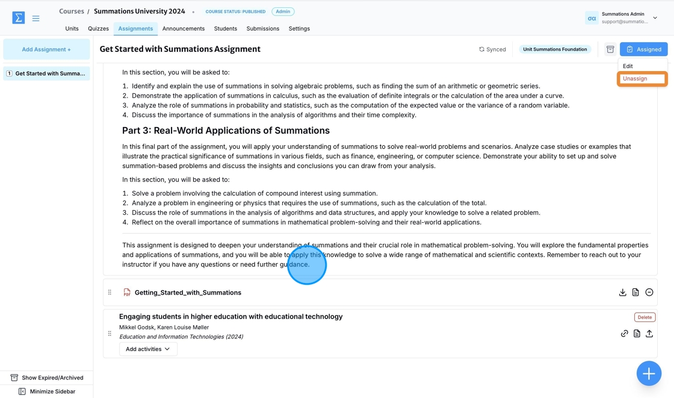Click the Summations Admin avatar
The width and height of the screenshot is (674, 398).
[592, 18]
